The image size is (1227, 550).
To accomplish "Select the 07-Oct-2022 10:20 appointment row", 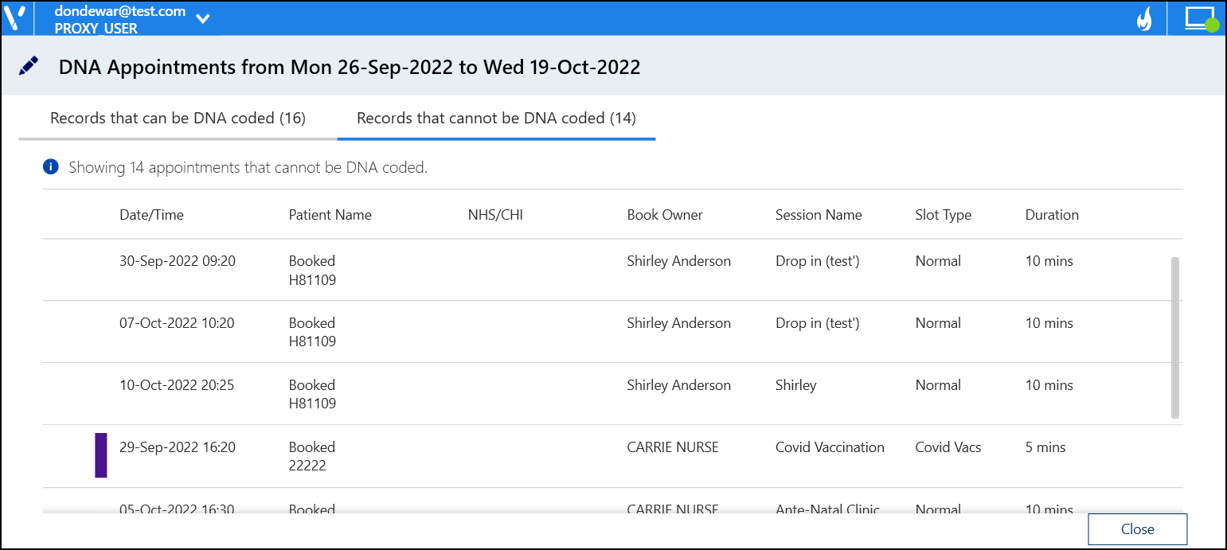I will point(178,323).
